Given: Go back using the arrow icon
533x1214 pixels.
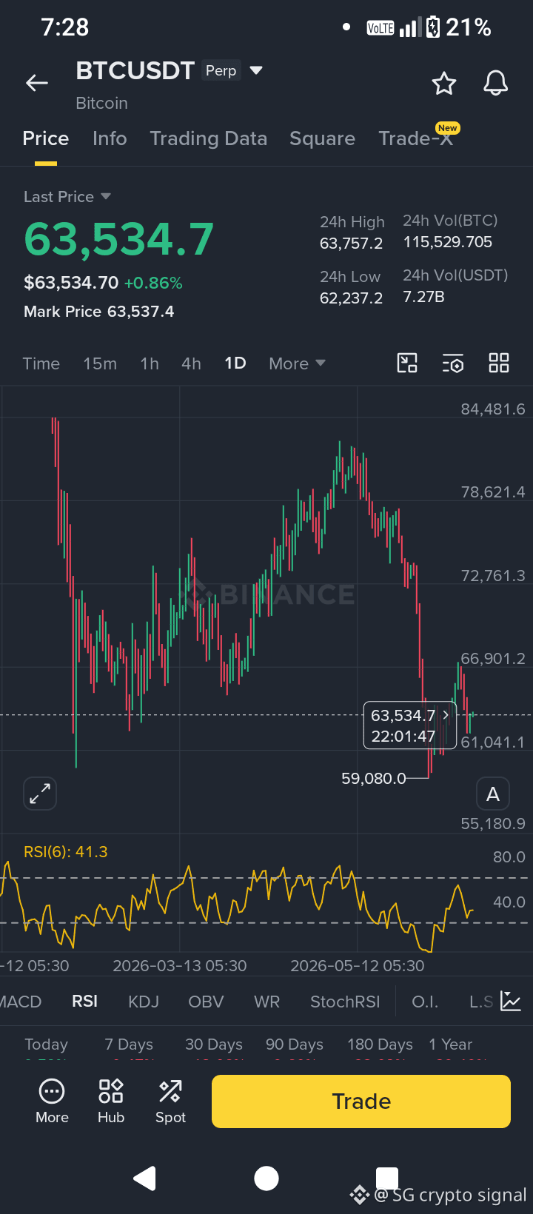Looking at the screenshot, I should point(37,83).
